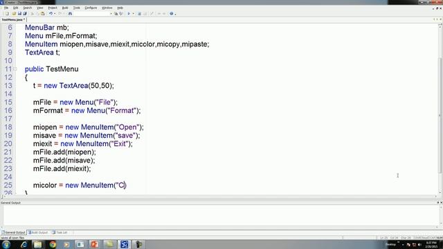Image resolution: width=443 pixels, height=249 pixels.
Task: Open the Help menu
Action: tap(120, 8)
